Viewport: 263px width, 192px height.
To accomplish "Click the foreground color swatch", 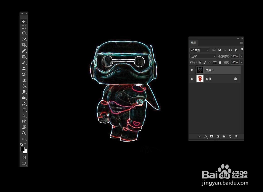I will tap(22, 149).
